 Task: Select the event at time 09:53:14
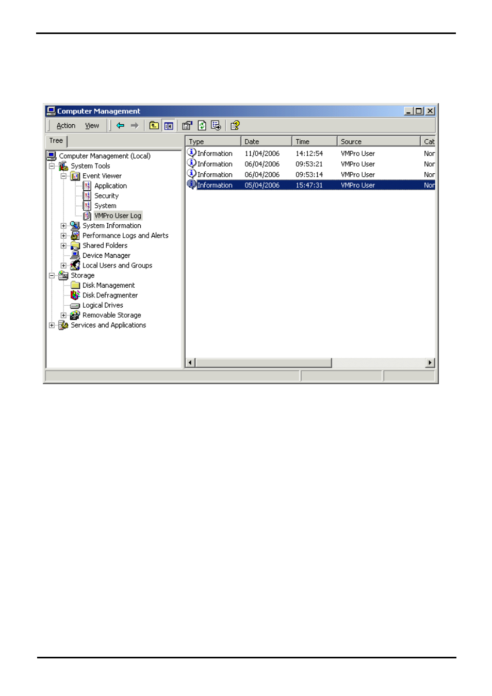point(310,175)
